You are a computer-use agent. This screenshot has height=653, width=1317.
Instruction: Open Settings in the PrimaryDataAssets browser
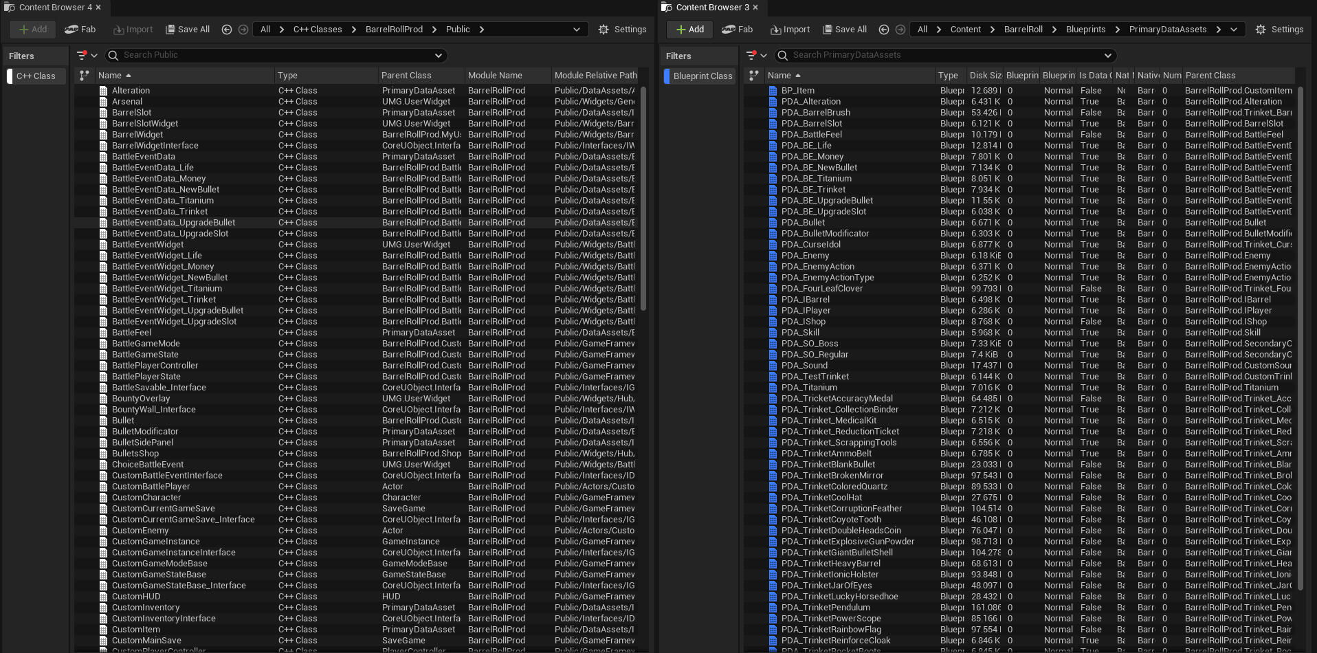[x=1279, y=30]
